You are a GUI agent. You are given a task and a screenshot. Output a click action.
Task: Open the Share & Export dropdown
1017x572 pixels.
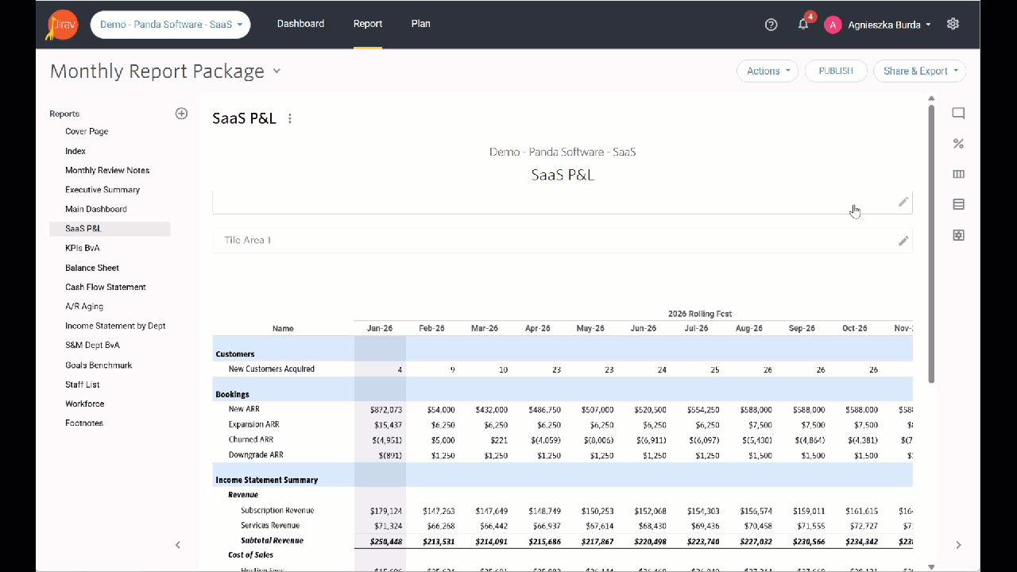pyautogui.click(x=919, y=71)
